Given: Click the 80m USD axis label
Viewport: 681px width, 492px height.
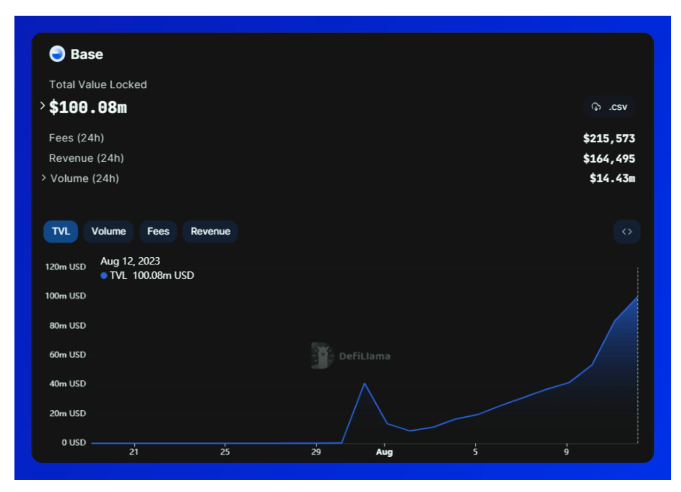Looking at the screenshot, I should (x=67, y=326).
